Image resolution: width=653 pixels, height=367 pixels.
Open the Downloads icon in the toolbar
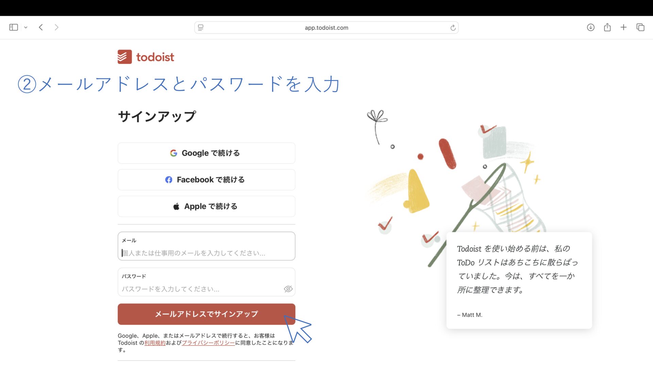pyautogui.click(x=591, y=27)
